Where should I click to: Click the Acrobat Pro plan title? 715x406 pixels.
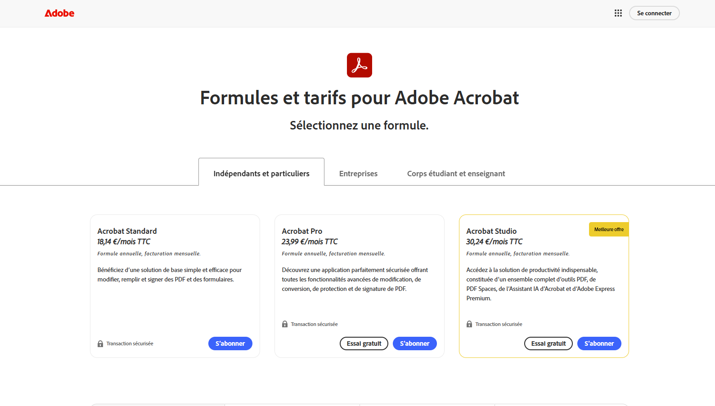click(302, 231)
